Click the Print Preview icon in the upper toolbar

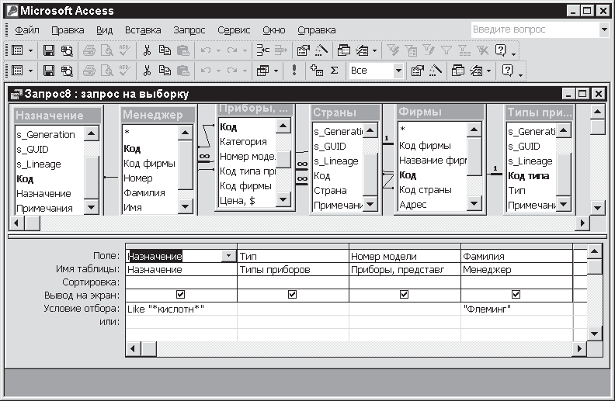tap(107, 50)
